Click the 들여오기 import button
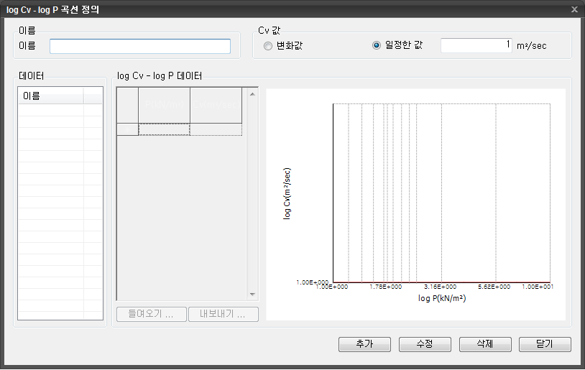The width and height of the screenshot is (585, 370). point(151,315)
